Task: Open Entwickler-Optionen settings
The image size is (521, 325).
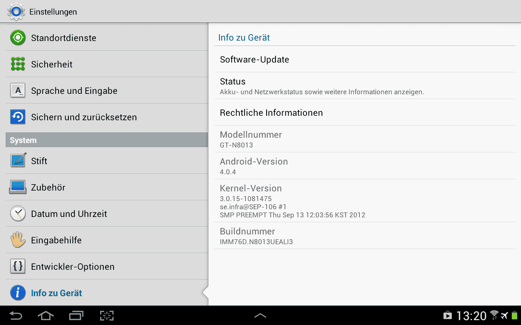Action: pyautogui.click(x=107, y=266)
